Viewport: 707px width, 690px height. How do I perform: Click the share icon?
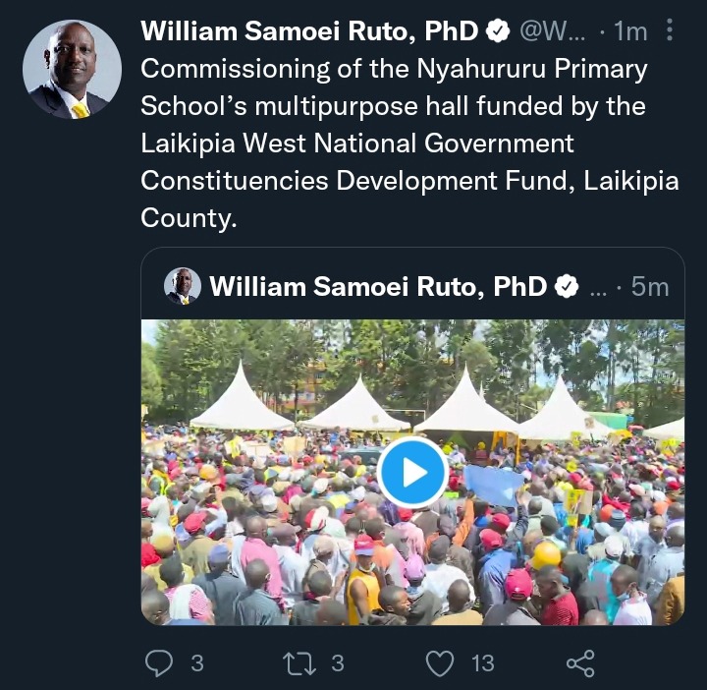coord(580,663)
